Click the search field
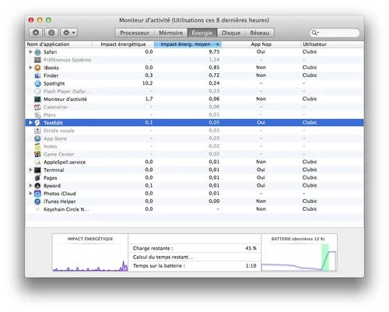The height and width of the screenshot is (312, 389). [335, 33]
